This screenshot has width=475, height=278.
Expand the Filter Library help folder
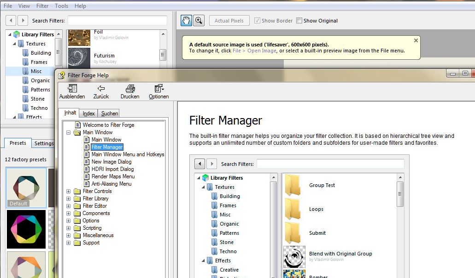pos(69,199)
